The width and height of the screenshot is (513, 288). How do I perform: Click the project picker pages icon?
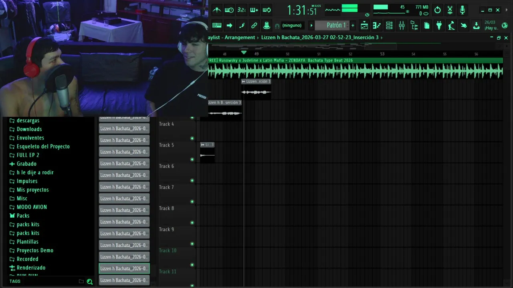coord(427,26)
